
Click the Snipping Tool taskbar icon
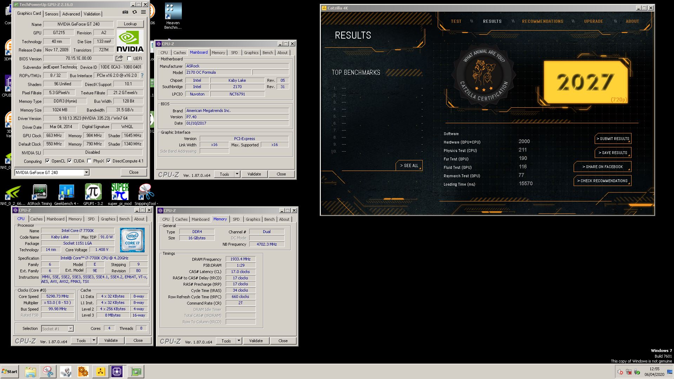(48, 372)
